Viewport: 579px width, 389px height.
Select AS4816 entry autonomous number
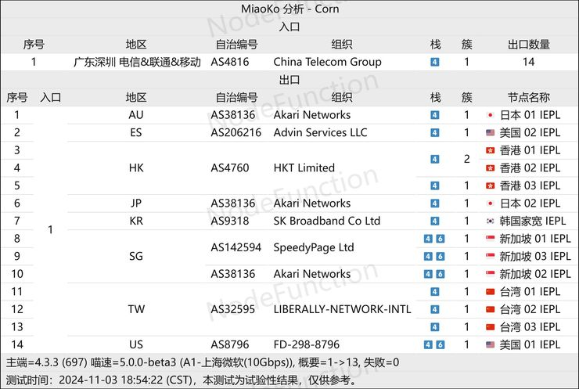tap(230, 62)
